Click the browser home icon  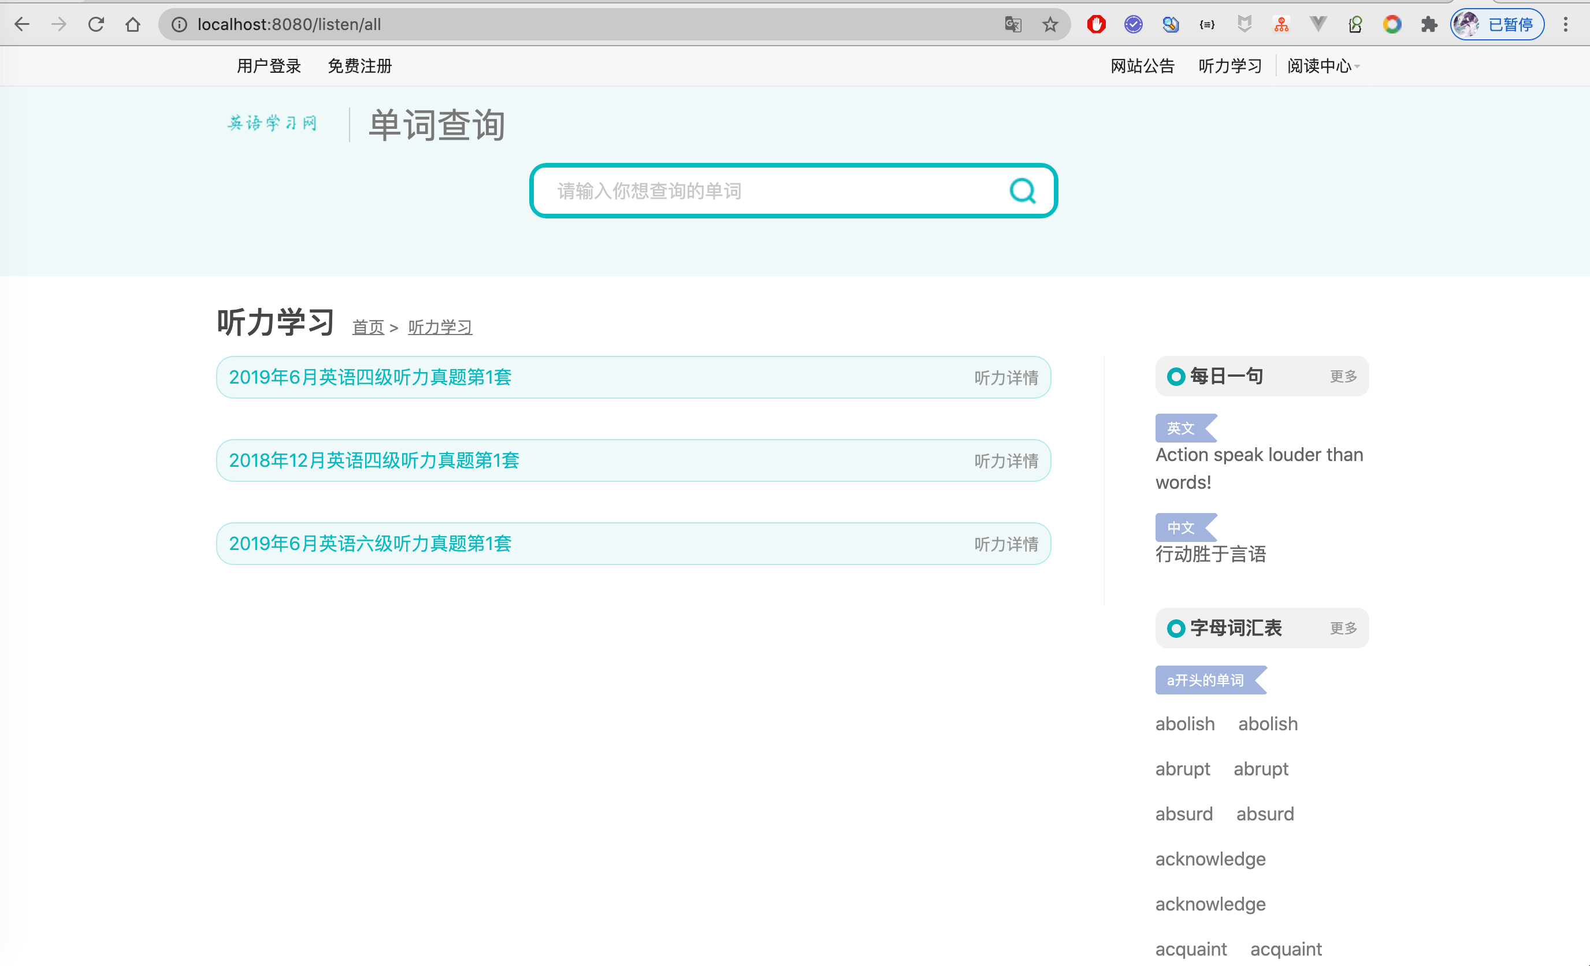click(x=133, y=24)
